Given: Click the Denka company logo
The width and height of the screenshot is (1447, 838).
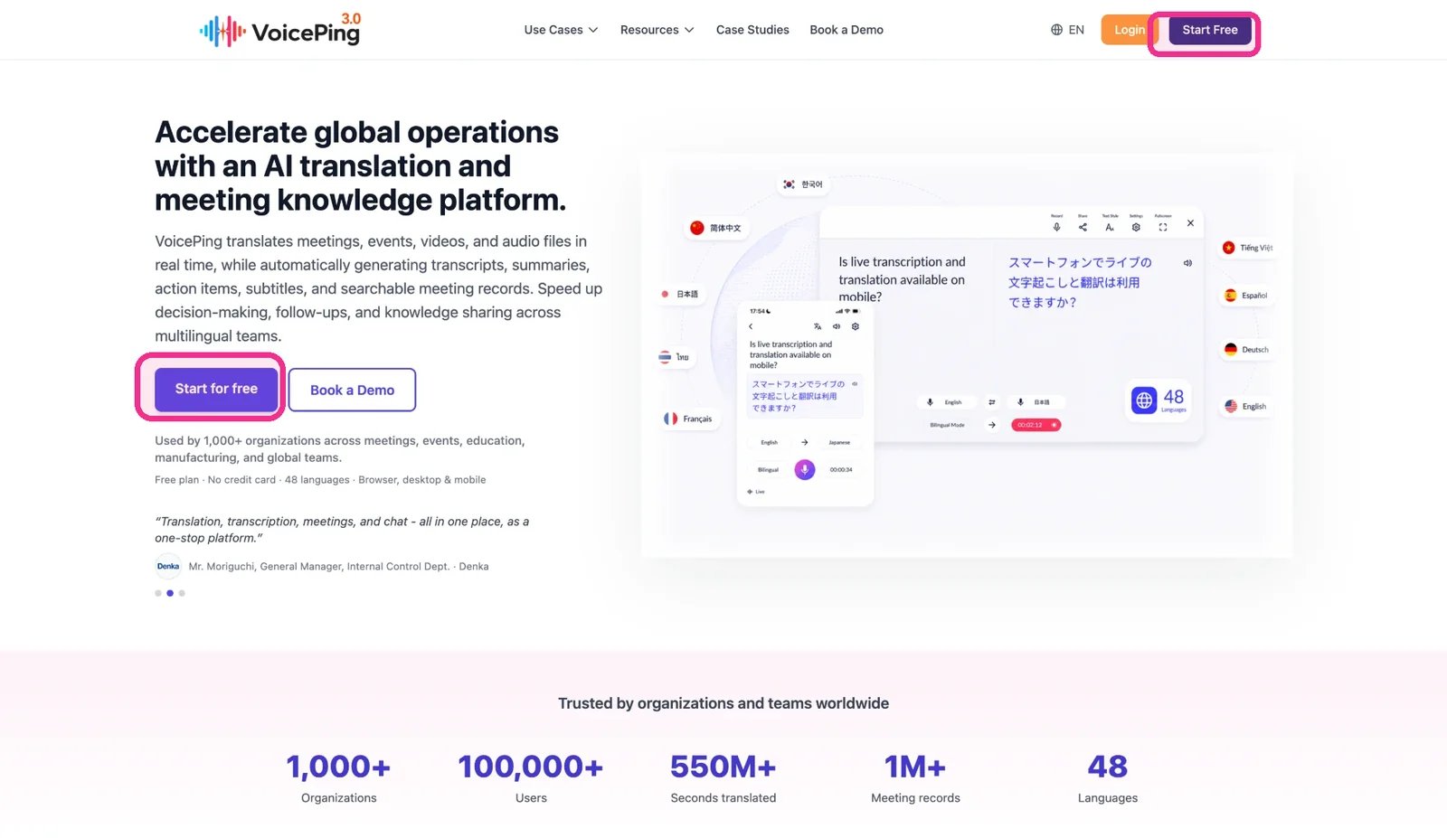Looking at the screenshot, I should 168,566.
